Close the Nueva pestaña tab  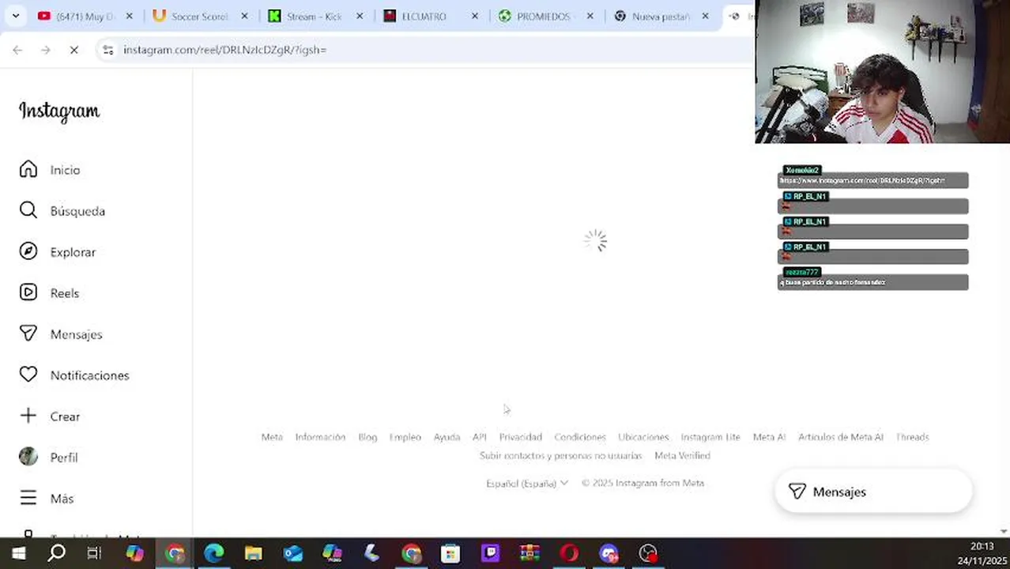click(x=705, y=16)
